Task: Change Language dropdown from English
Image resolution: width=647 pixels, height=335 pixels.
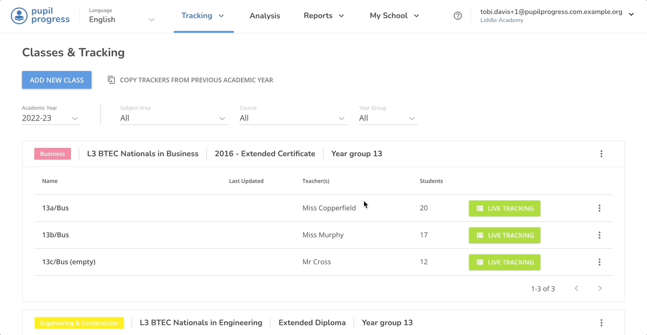Action: tap(122, 20)
